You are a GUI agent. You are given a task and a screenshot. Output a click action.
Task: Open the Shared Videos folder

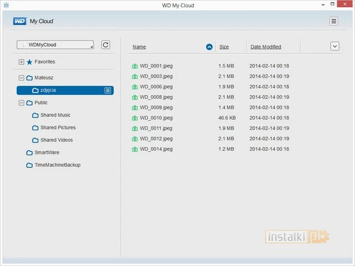pos(57,140)
